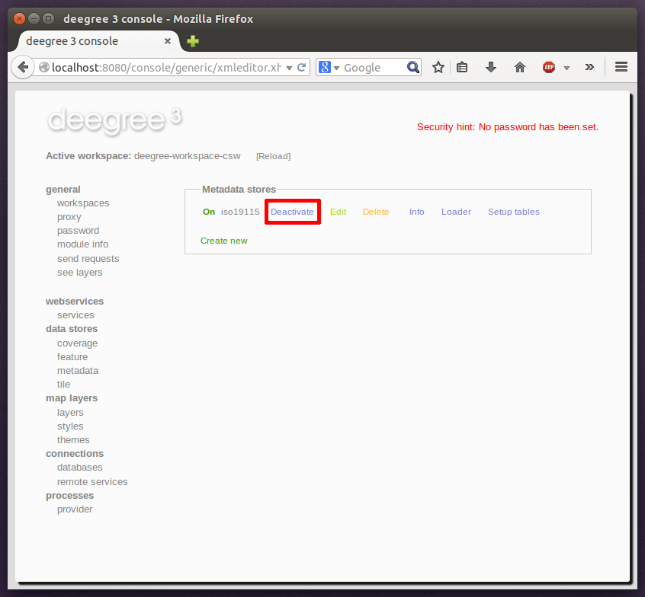645x597 pixels.
Task: Open the Downloads arrow icon
Action: point(491,67)
